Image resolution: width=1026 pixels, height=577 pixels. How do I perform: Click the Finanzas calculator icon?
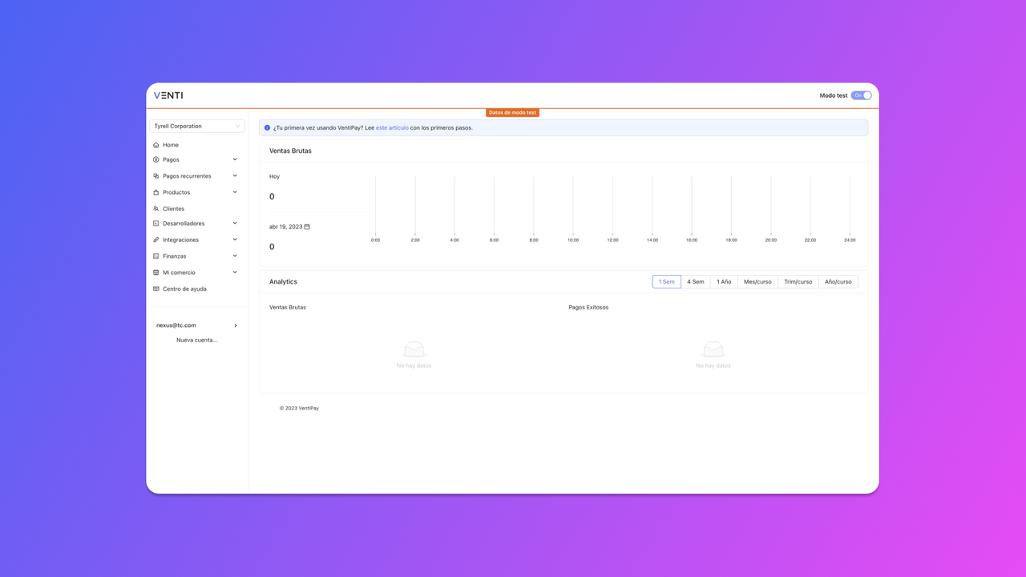point(156,256)
